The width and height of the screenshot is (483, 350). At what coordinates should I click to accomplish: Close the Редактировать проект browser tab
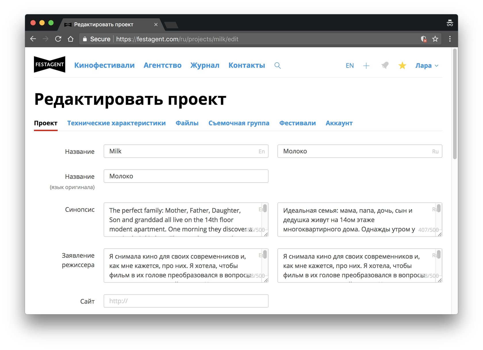pos(156,24)
